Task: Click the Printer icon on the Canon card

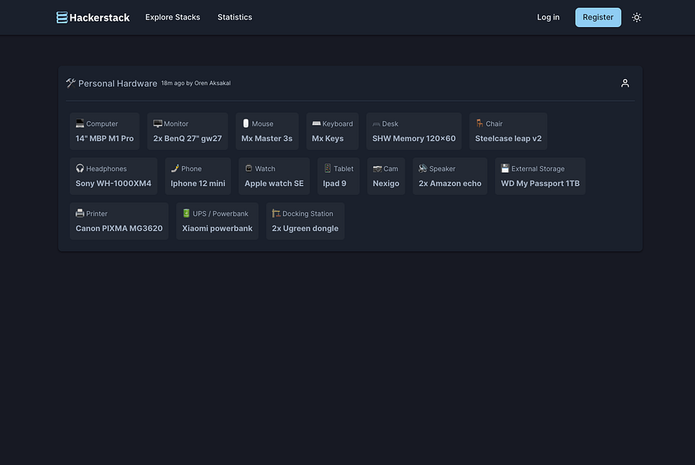Action: [x=80, y=213]
